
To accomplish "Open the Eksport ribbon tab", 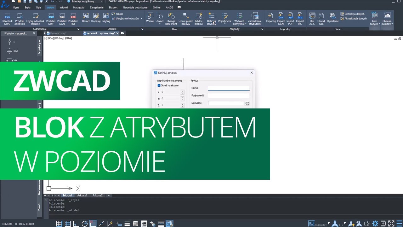I will [x=113, y=7].
